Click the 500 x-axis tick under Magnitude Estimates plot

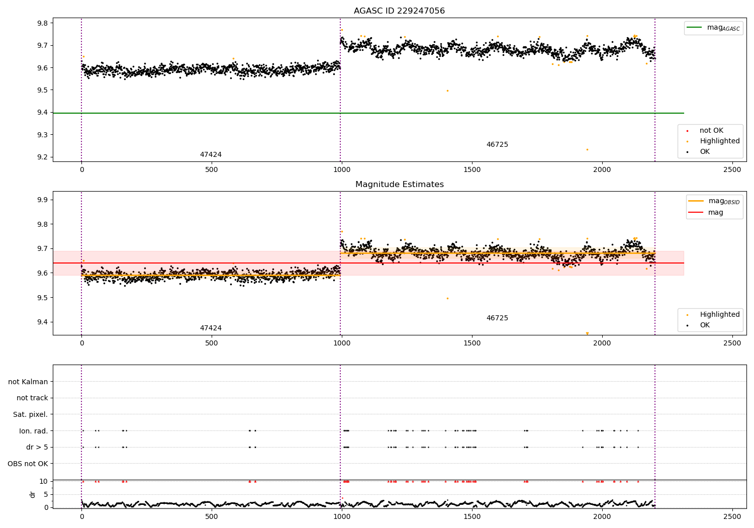click(212, 343)
